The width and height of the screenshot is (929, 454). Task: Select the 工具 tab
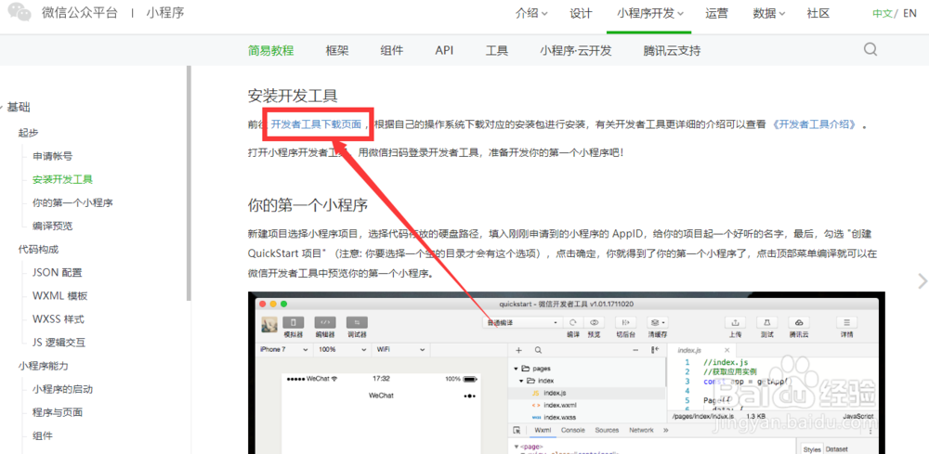click(x=496, y=50)
